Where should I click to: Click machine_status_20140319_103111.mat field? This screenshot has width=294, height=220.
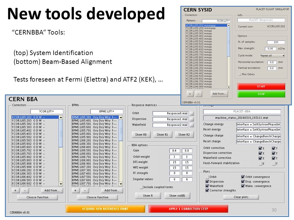pyautogui.click(x=242, y=118)
